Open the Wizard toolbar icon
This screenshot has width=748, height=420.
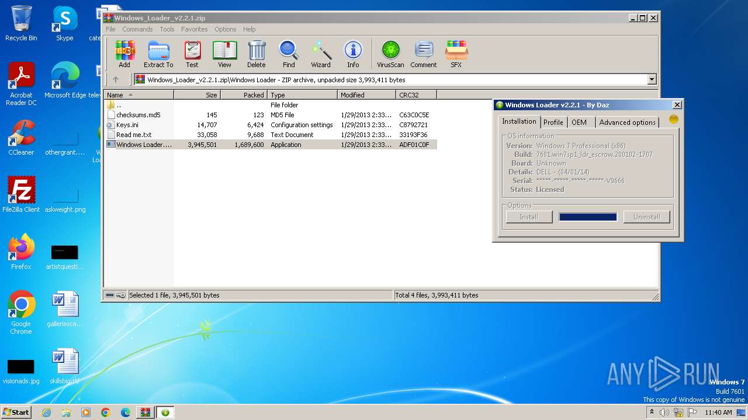click(321, 54)
